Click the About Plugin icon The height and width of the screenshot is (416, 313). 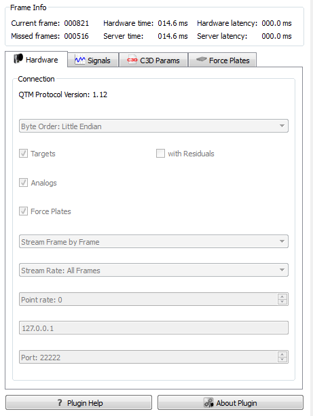click(208, 402)
